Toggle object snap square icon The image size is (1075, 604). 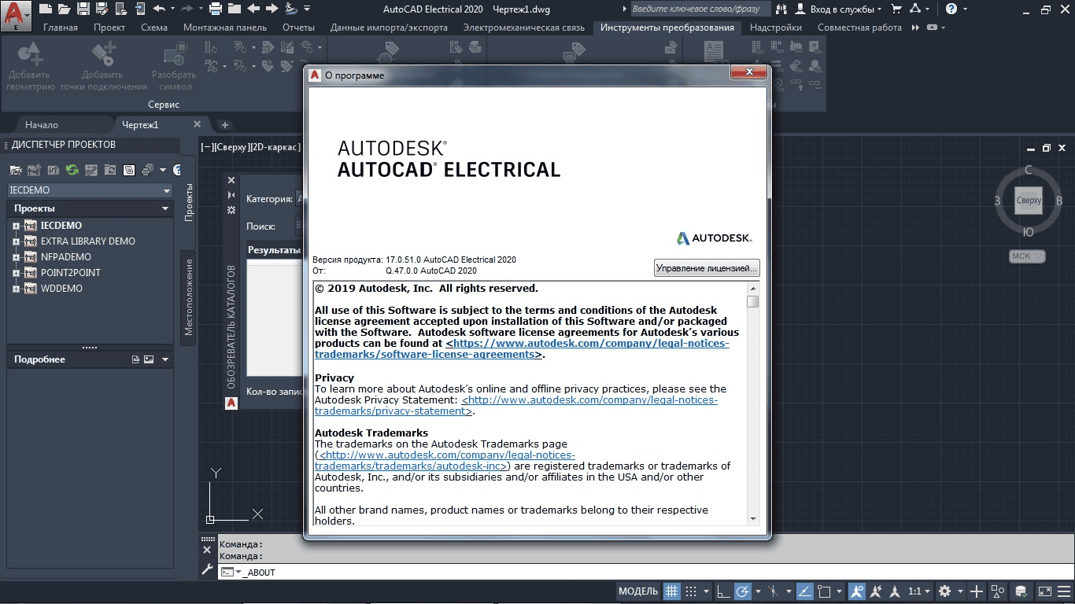(825, 591)
